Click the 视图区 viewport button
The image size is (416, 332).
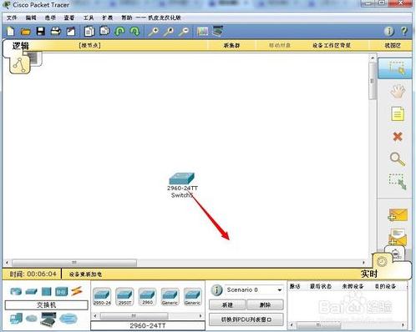393,45
